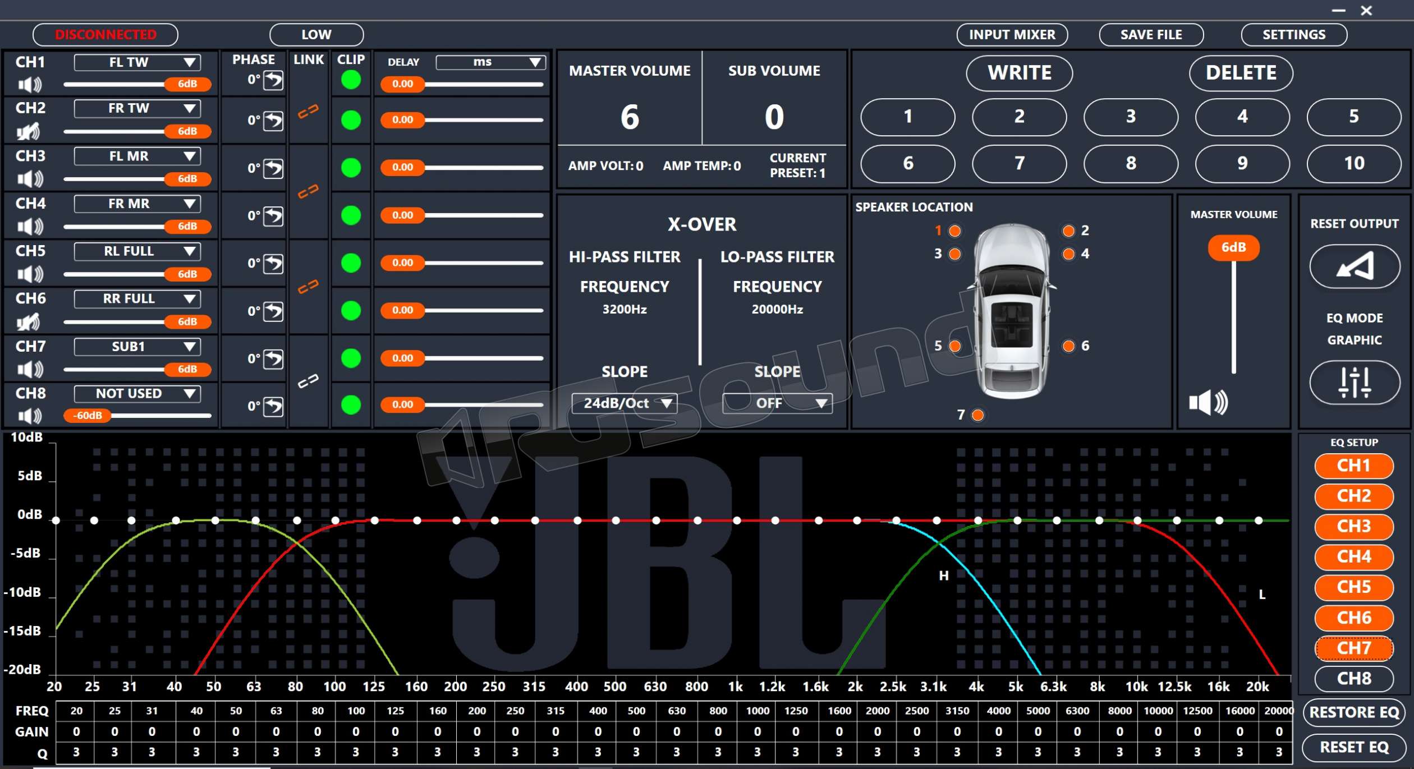Click the 1000 Hz gain cell

757,731
